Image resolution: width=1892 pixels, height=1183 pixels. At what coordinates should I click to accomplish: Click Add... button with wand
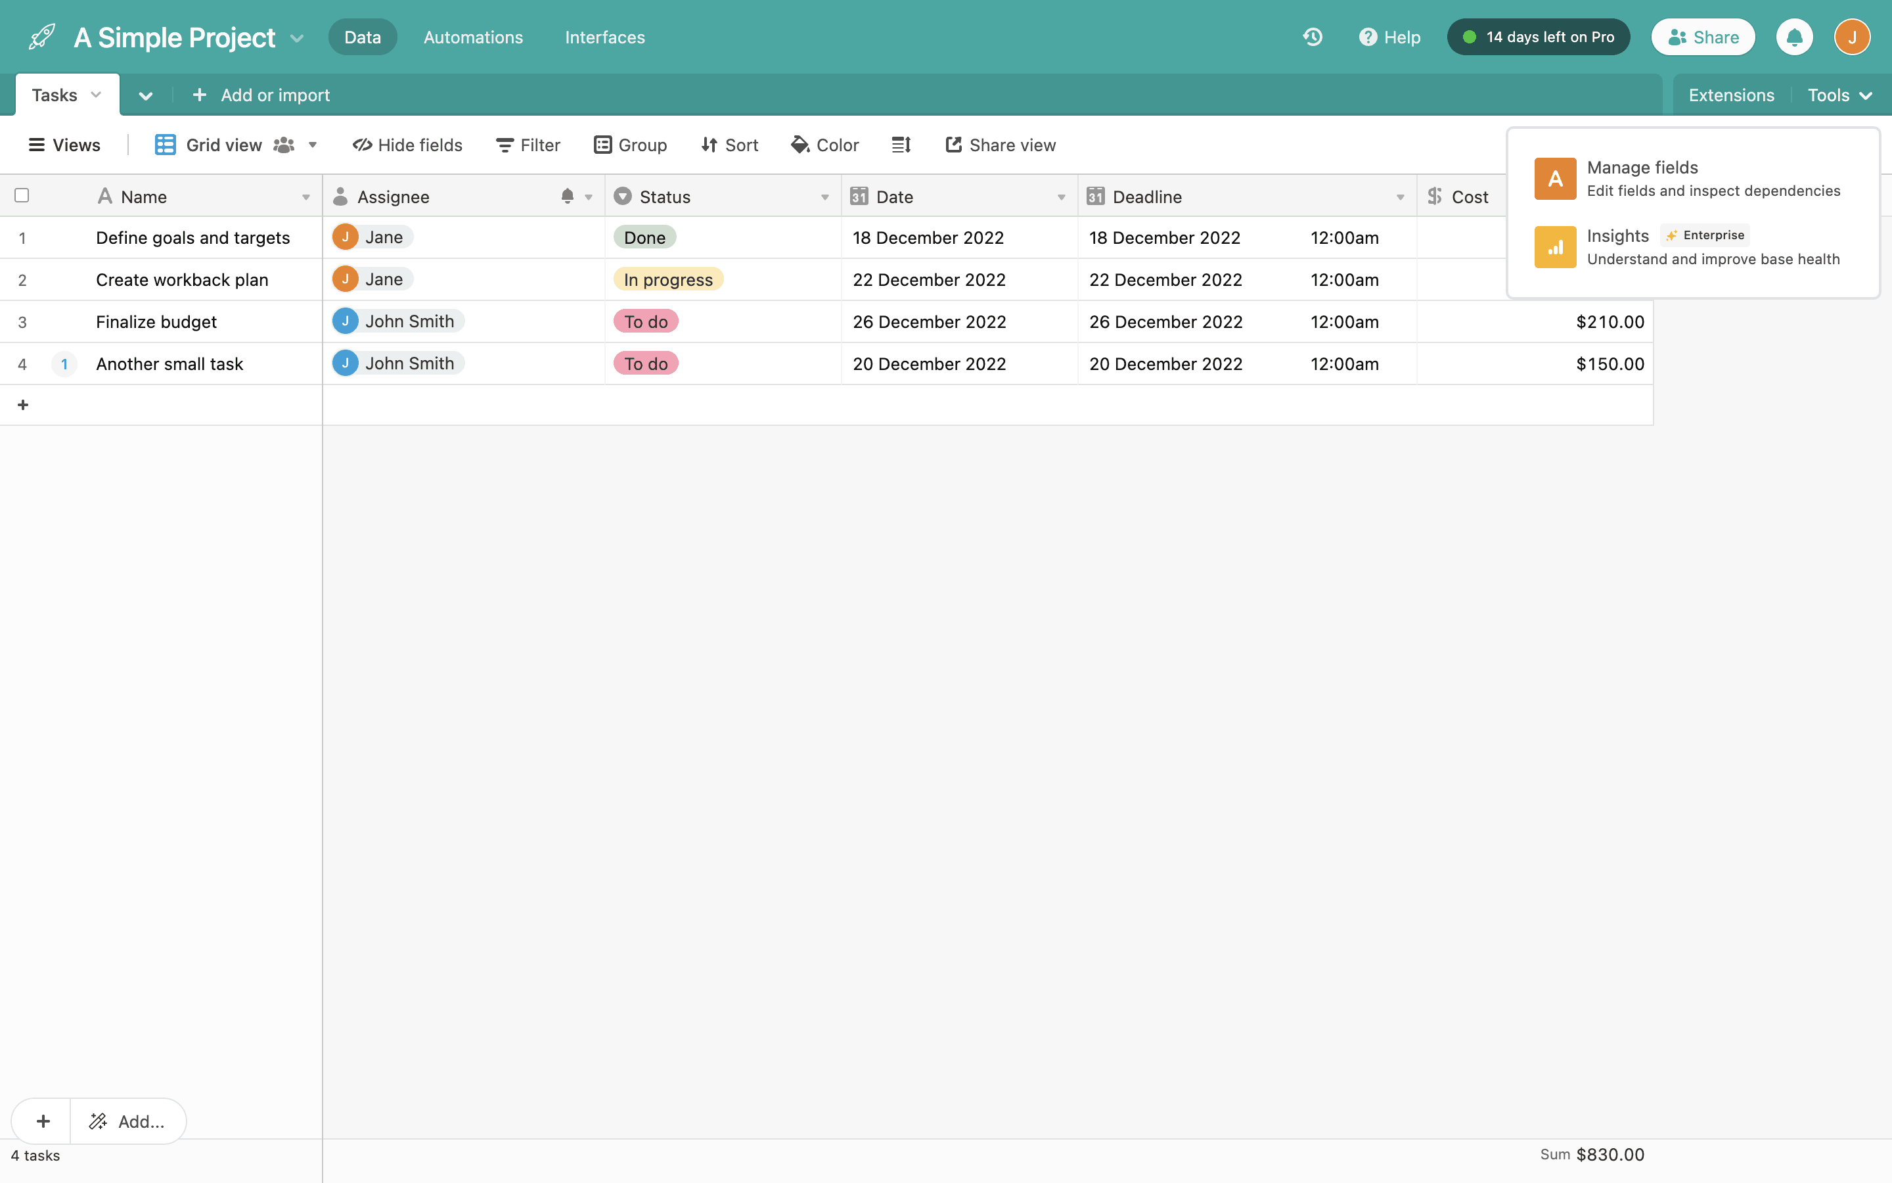click(x=127, y=1121)
